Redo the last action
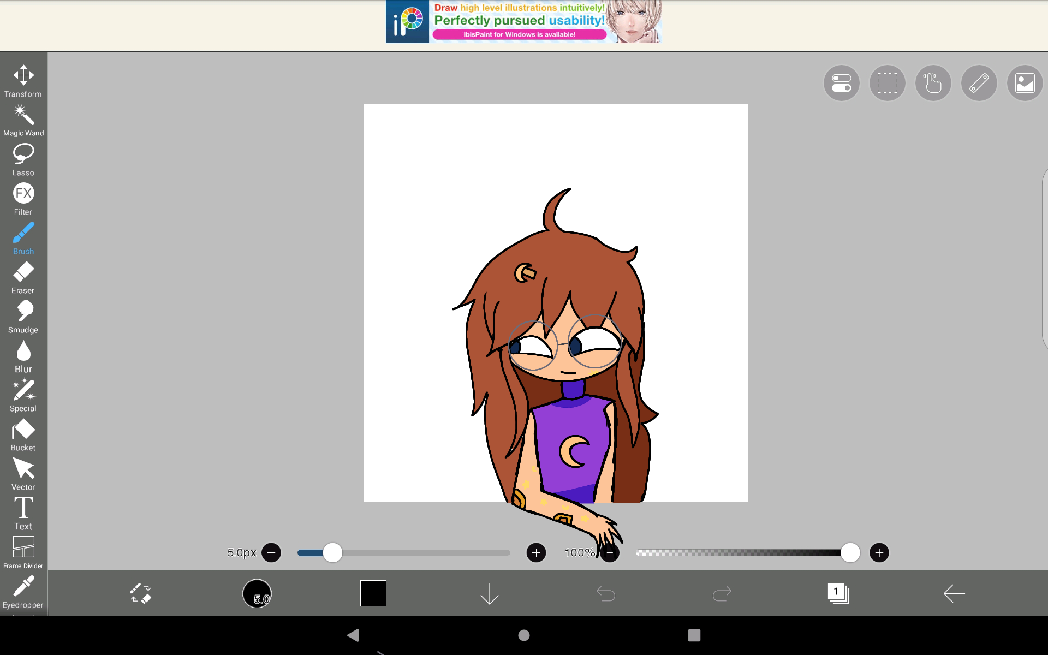 722,593
